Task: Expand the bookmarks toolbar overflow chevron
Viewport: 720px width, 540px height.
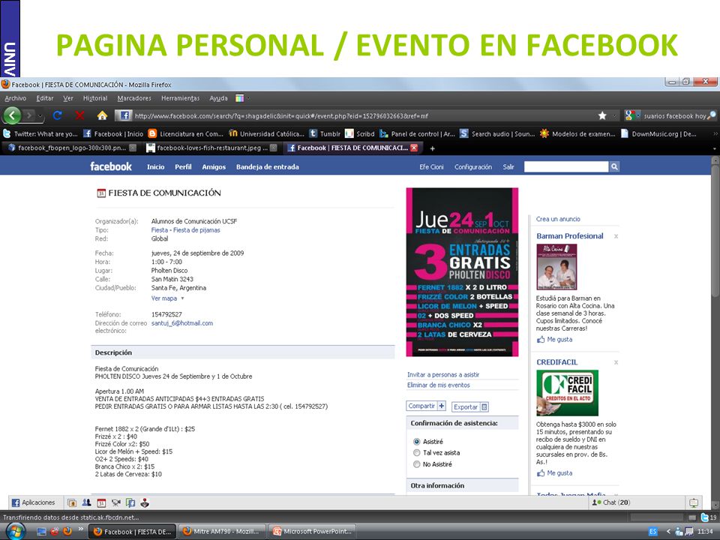Action: point(715,134)
